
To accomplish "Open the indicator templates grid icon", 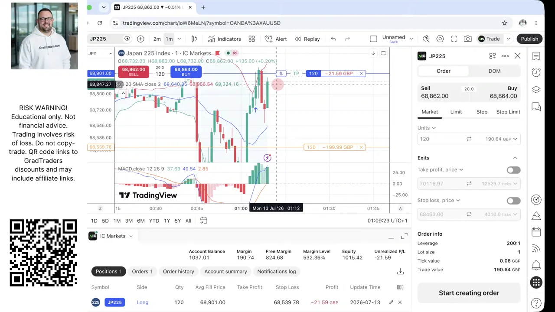I will click(x=251, y=39).
